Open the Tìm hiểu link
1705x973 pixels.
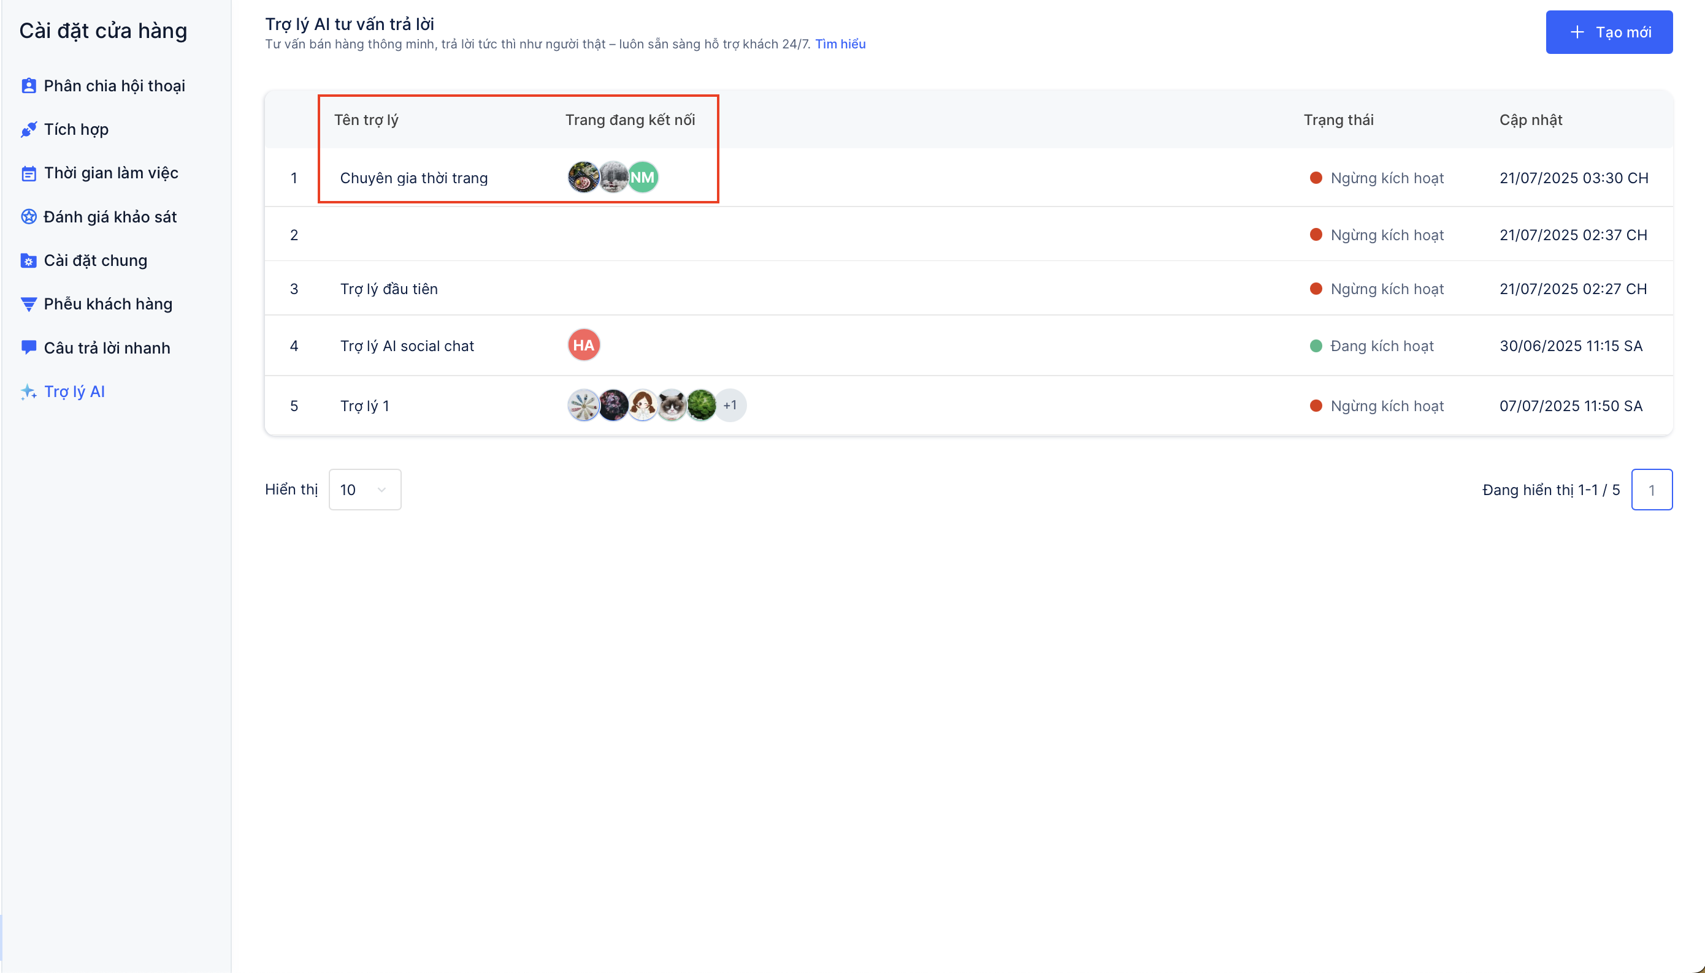(840, 44)
